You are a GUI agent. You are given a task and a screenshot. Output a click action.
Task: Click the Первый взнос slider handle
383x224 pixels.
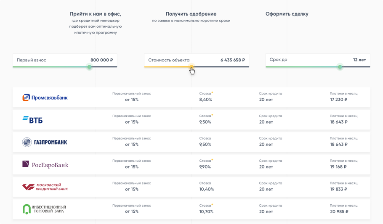[89, 67]
